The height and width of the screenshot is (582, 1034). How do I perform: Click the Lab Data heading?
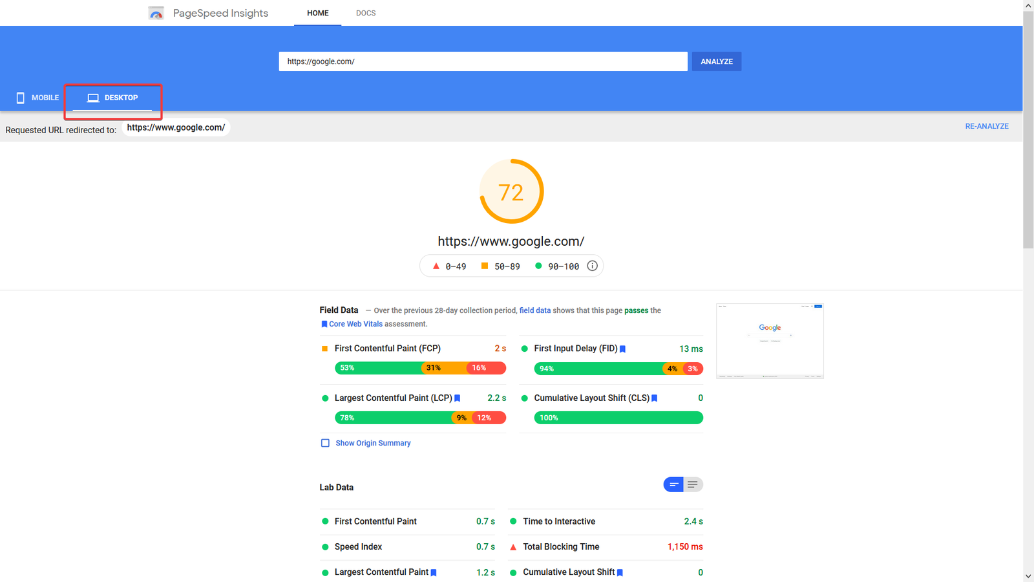point(337,488)
